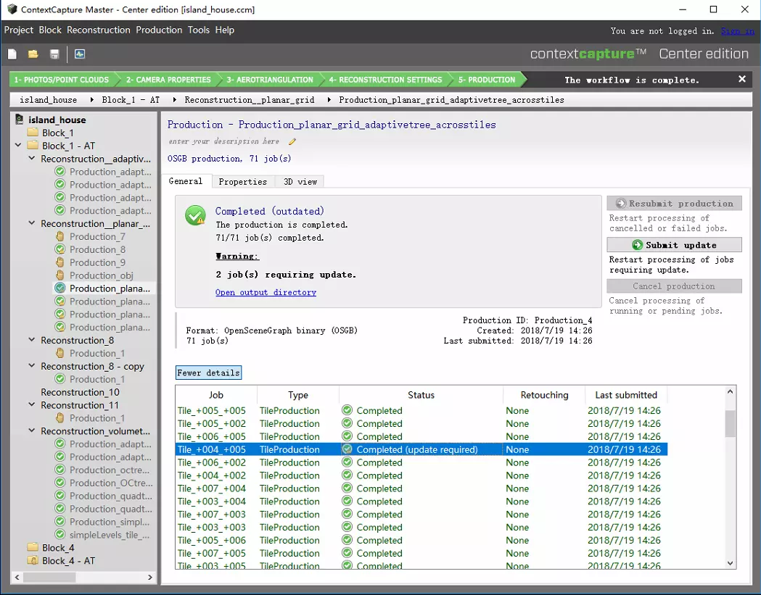The image size is (761, 595).
Task: Open an existing project via toolbar folder icon
Action: (33, 54)
